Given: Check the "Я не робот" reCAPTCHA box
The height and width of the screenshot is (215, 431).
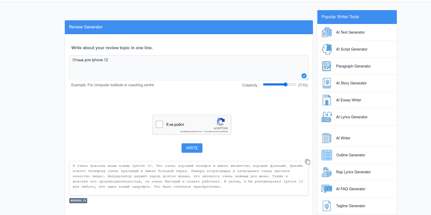Looking at the screenshot, I should tap(159, 124).
